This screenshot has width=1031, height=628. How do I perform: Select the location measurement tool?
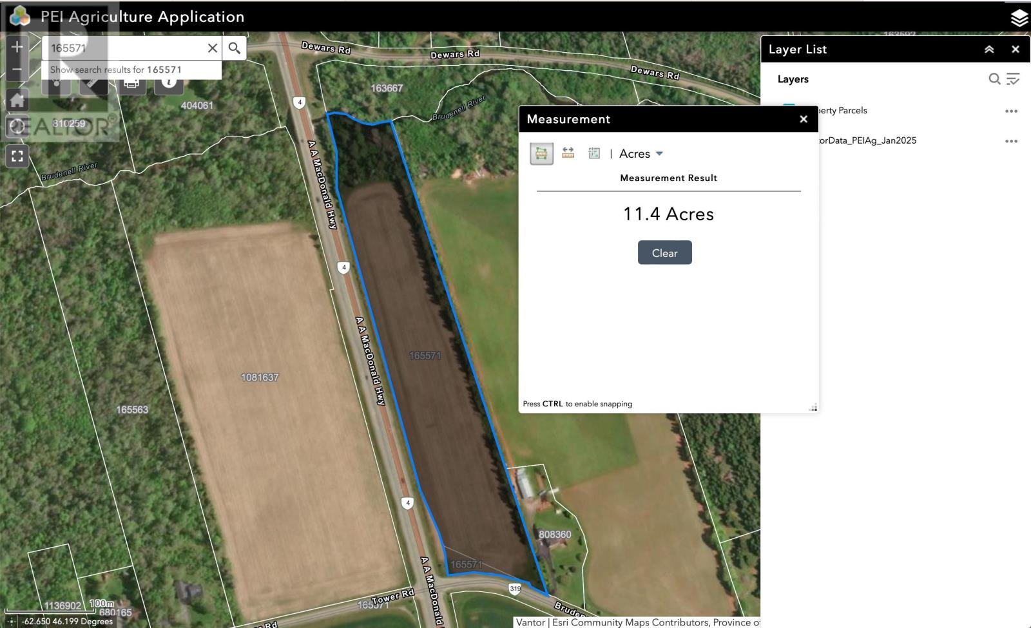(593, 153)
